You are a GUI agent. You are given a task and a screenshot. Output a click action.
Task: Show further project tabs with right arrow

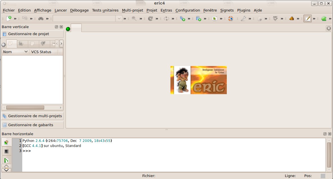point(61,44)
